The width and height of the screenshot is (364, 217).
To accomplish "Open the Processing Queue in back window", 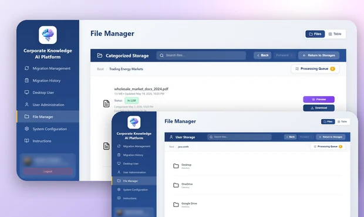I will click(x=315, y=69).
